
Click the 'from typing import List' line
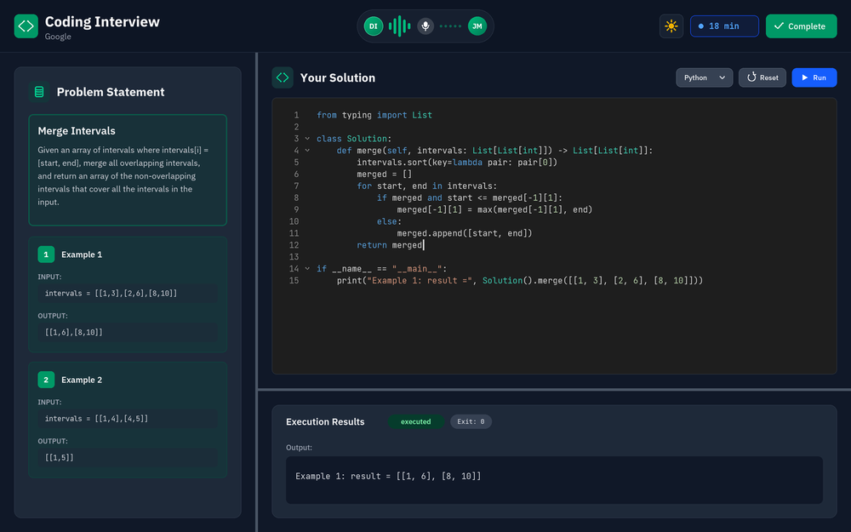click(374, 115)
